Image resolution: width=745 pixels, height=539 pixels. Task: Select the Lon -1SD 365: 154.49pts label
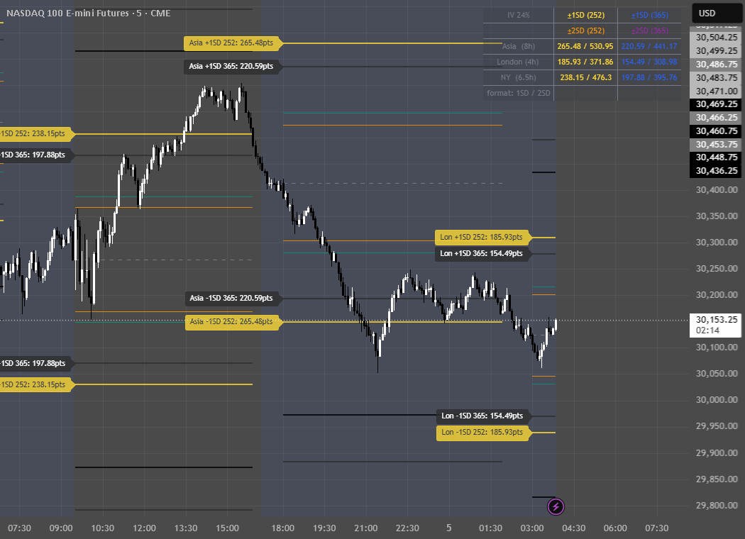[482, 416]
